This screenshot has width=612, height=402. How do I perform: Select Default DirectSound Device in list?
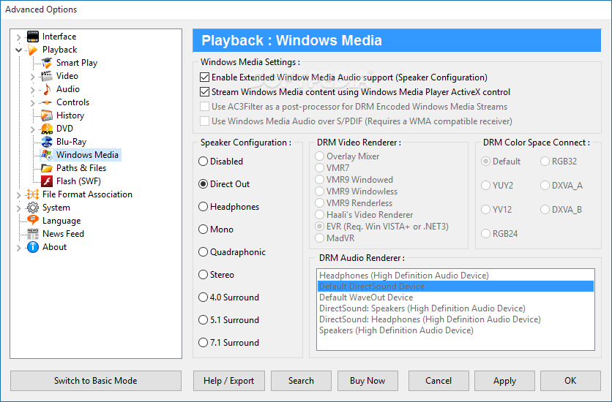(x=455, y=287)
